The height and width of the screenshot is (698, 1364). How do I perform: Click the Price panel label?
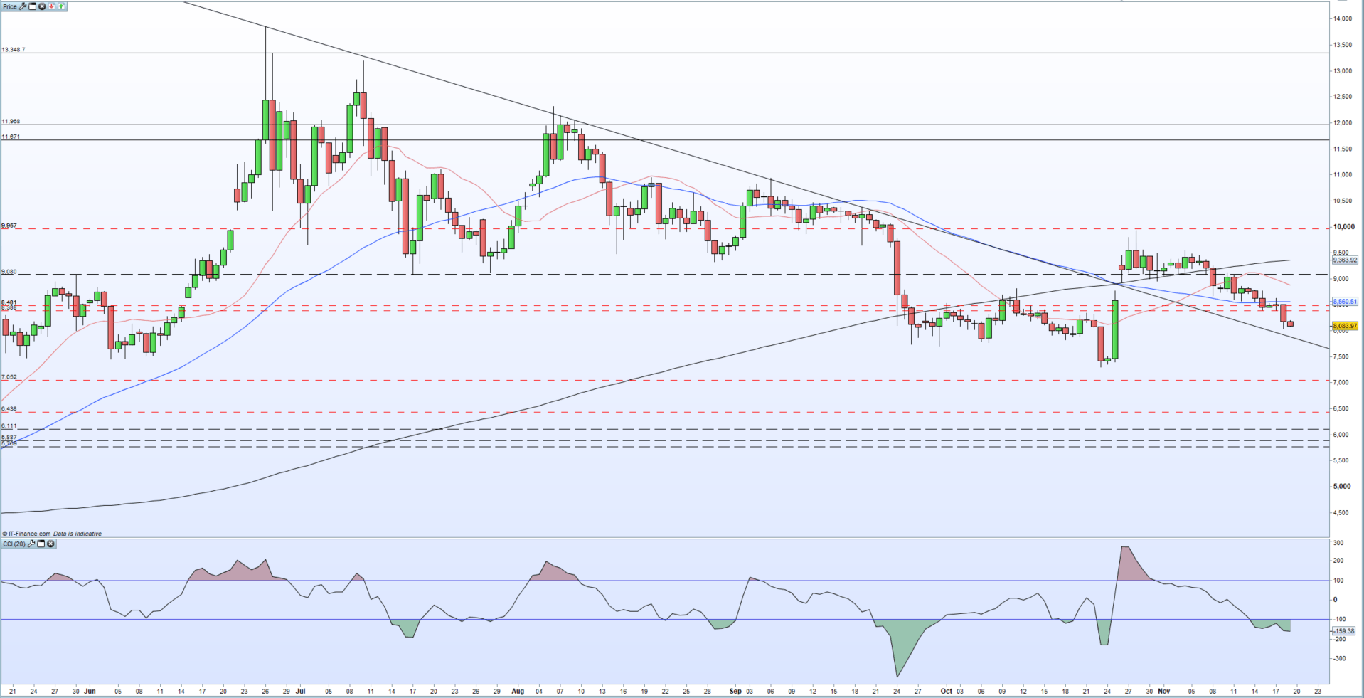pos(10,6)
